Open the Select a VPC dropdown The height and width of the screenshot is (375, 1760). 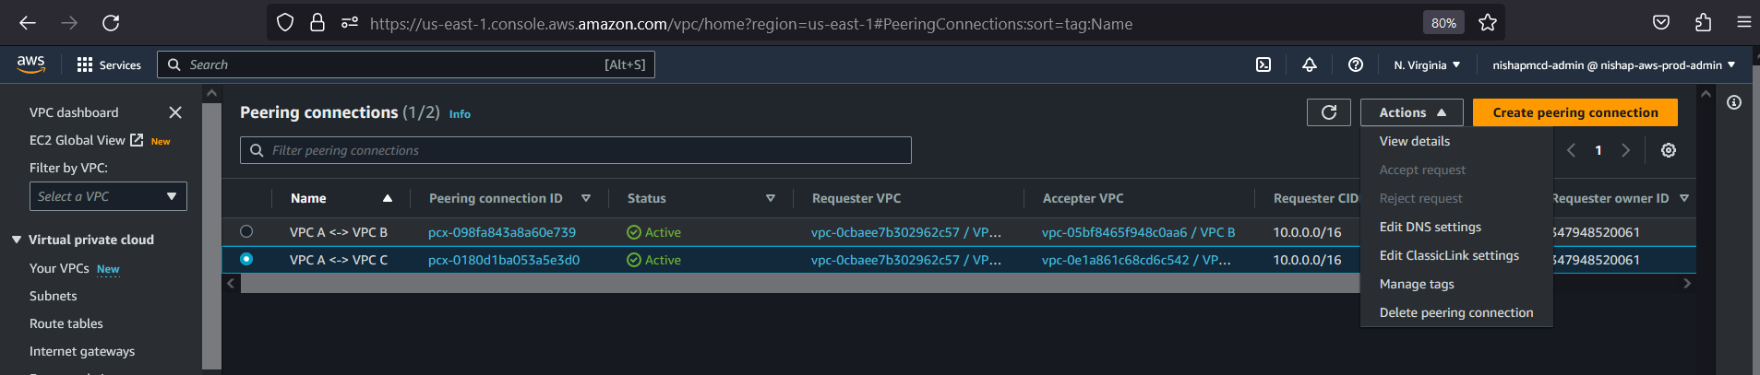coord(108,196)
